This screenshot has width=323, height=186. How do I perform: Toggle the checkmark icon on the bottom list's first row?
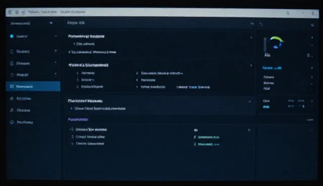pos(72,129)
